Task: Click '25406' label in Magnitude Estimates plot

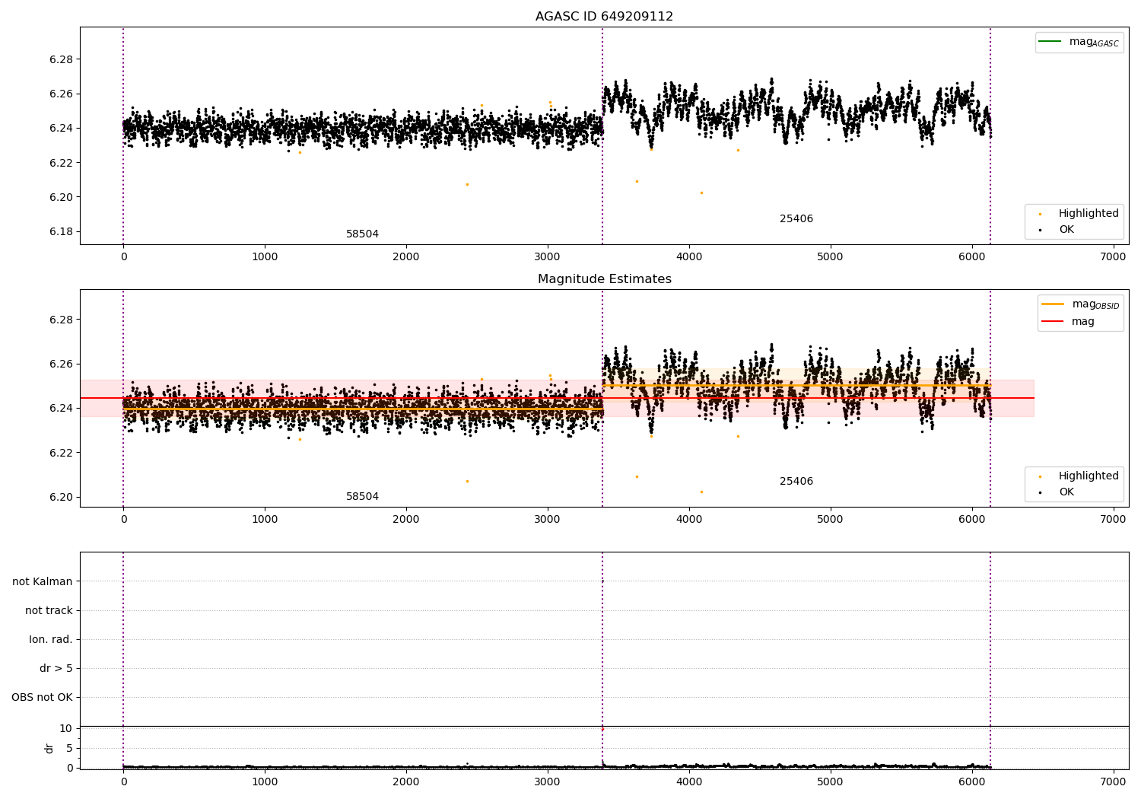Action: pos(796,482)
